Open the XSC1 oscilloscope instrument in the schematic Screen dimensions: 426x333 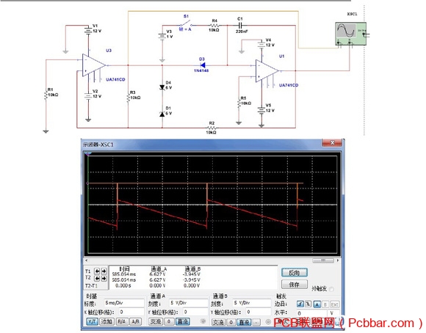(351, 34)
